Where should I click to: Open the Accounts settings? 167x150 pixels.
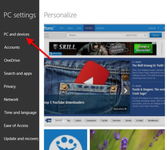[12, 47]
